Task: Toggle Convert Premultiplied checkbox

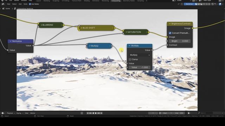Action: pos(170,33)
